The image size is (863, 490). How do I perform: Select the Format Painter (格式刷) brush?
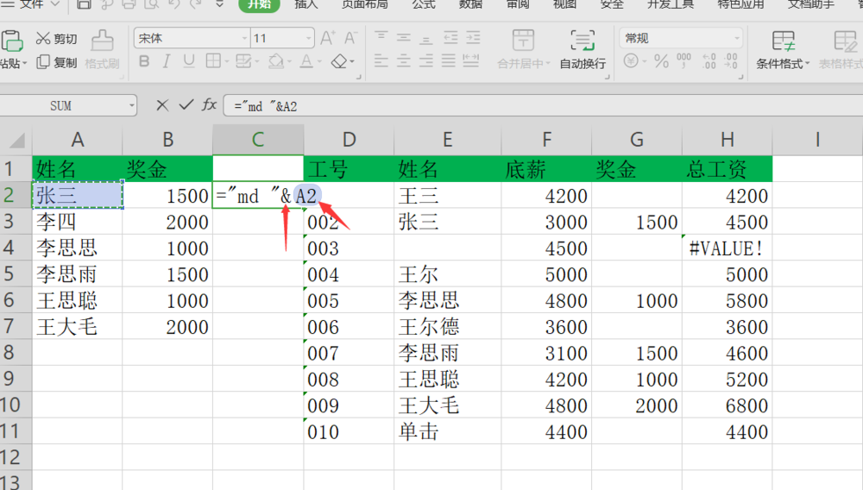click(x=103, y=41)
